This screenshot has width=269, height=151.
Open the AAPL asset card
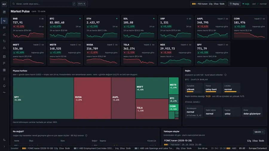(213, 27)
